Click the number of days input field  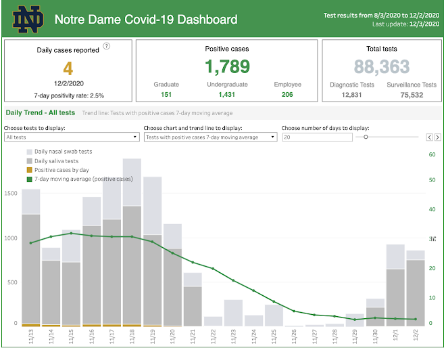(x=318, y=137)
